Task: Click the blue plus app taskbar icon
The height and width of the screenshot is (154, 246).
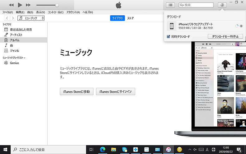Action: click(x=135, y=149)
